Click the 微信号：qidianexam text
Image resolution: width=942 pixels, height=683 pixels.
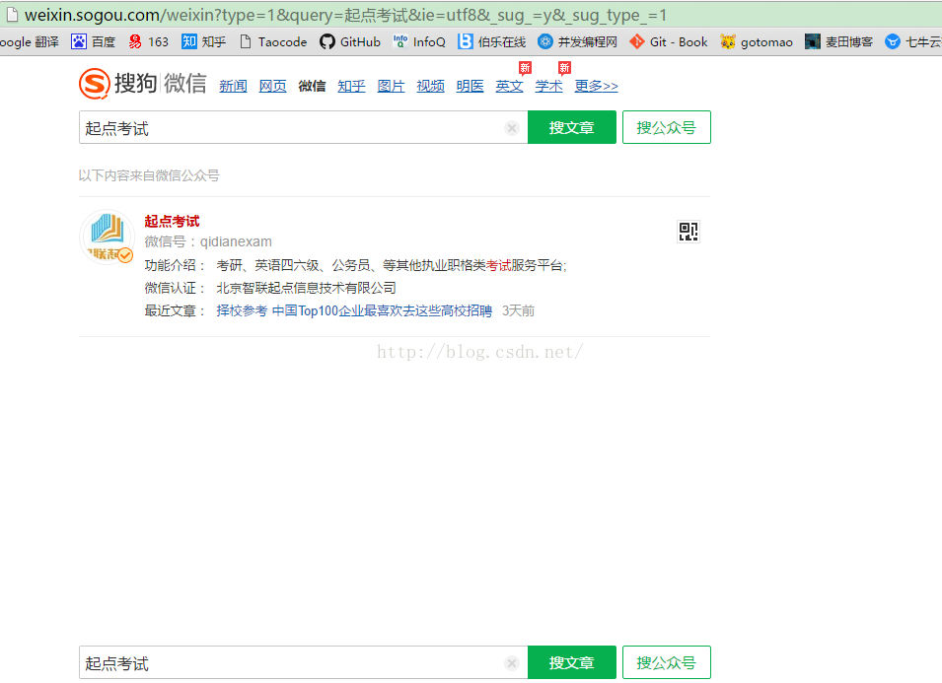(x=208, y=241)
